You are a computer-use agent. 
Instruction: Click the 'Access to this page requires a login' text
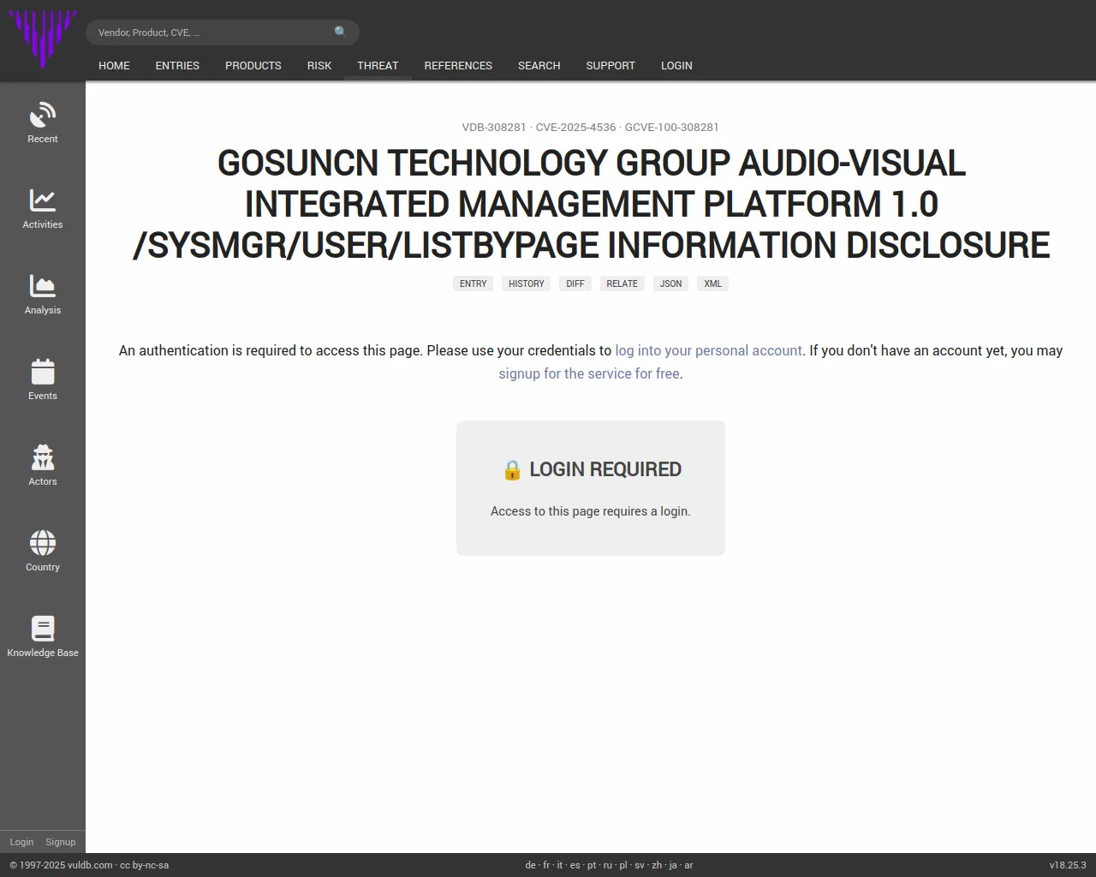click(591, 511)
